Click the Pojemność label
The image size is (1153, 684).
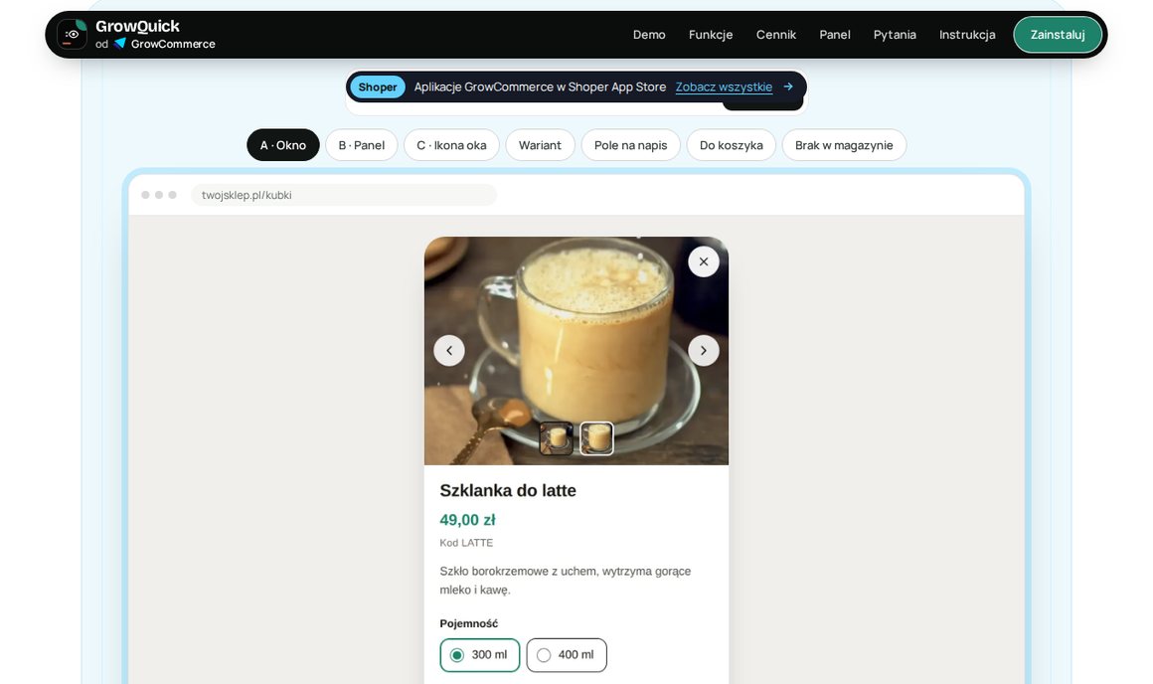point(468,623)
